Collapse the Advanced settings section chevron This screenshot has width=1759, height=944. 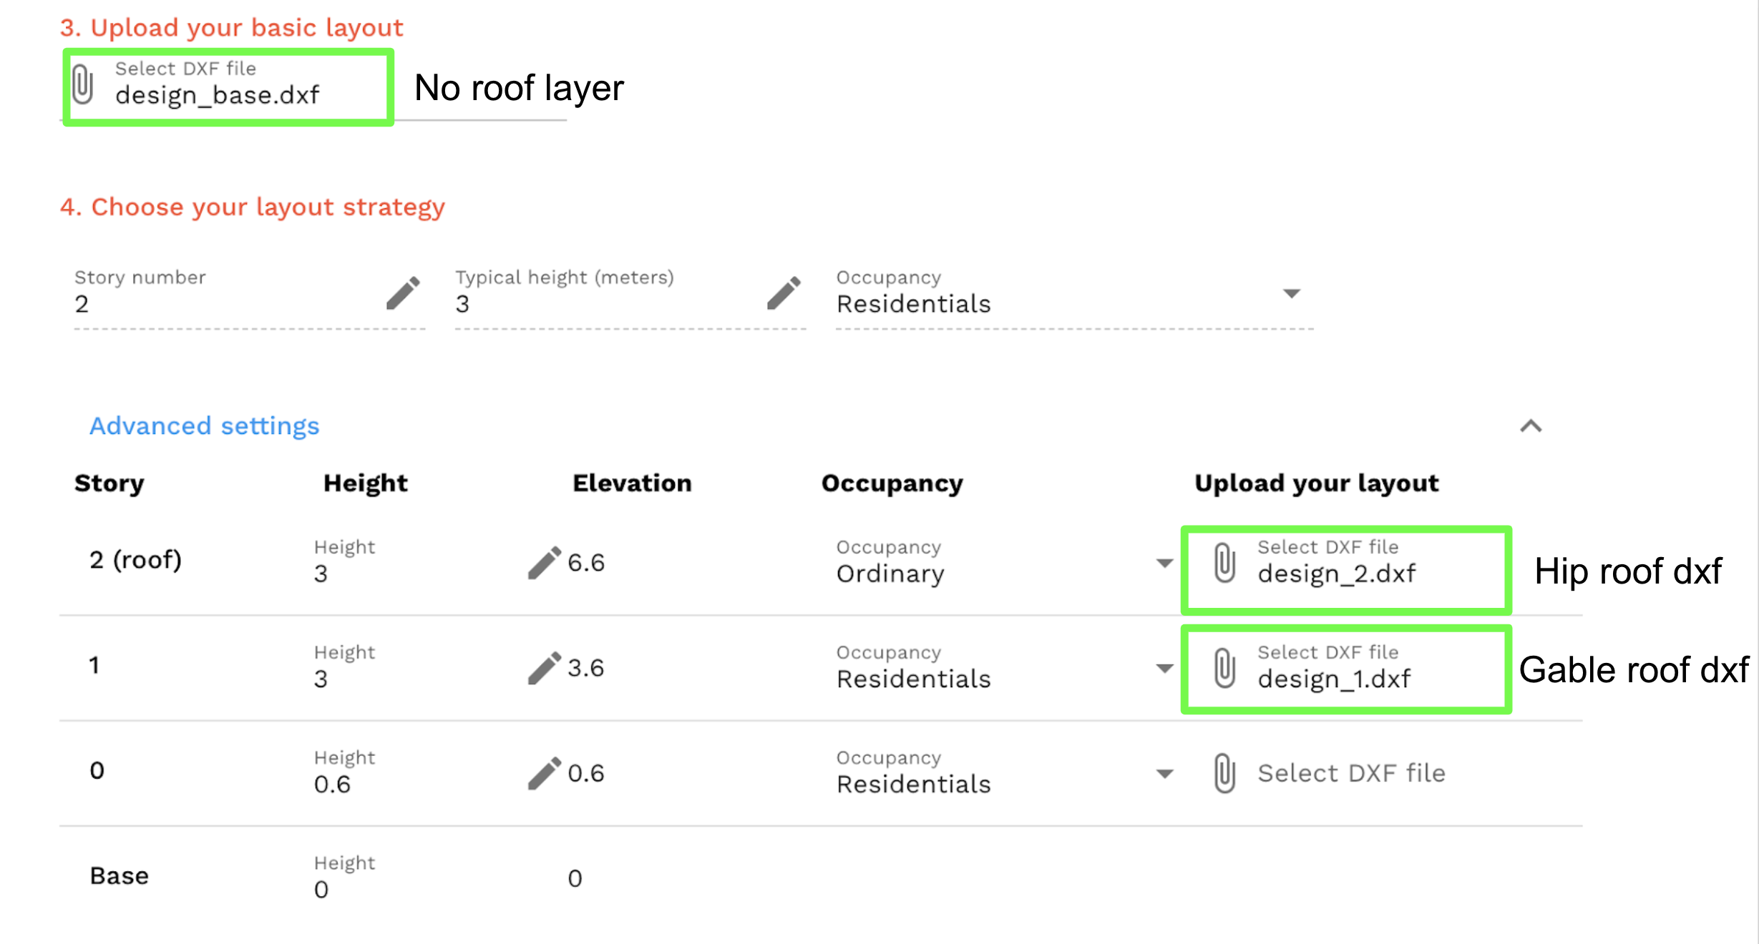1531,426
